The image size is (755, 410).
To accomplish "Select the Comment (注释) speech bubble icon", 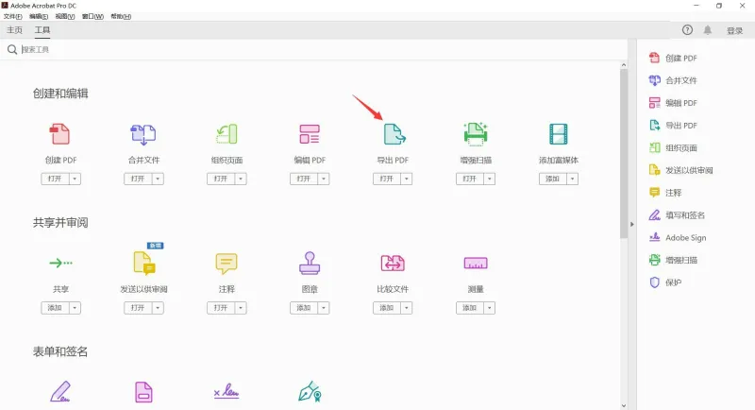I will 226,263.
